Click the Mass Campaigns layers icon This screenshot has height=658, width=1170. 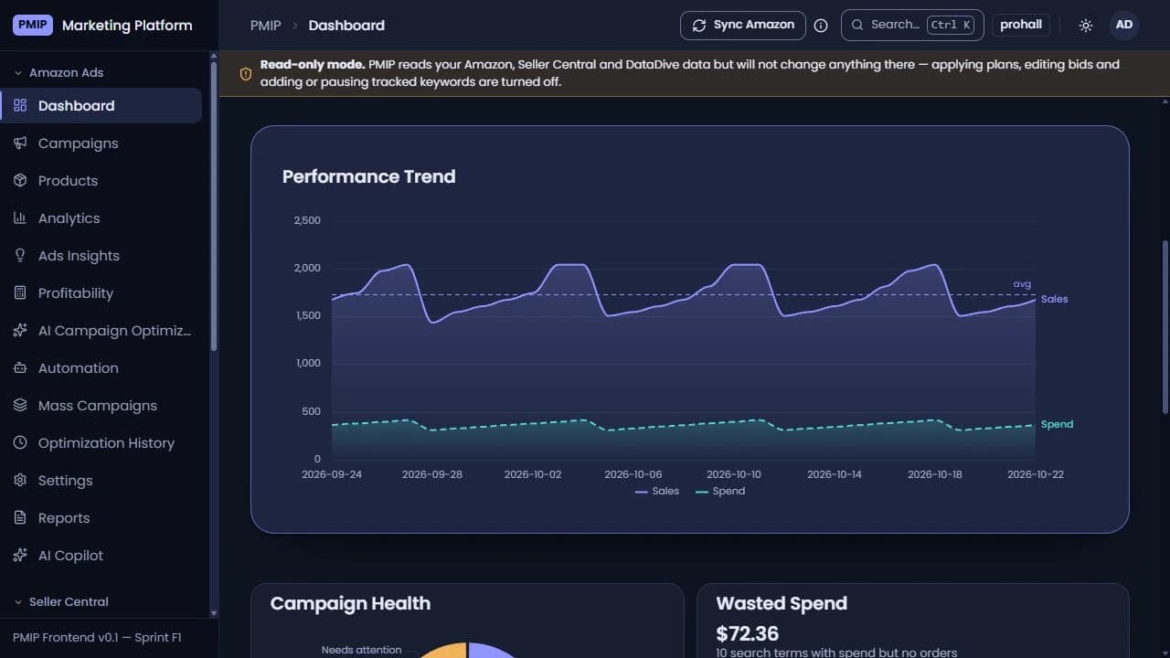tap(20, 406)
